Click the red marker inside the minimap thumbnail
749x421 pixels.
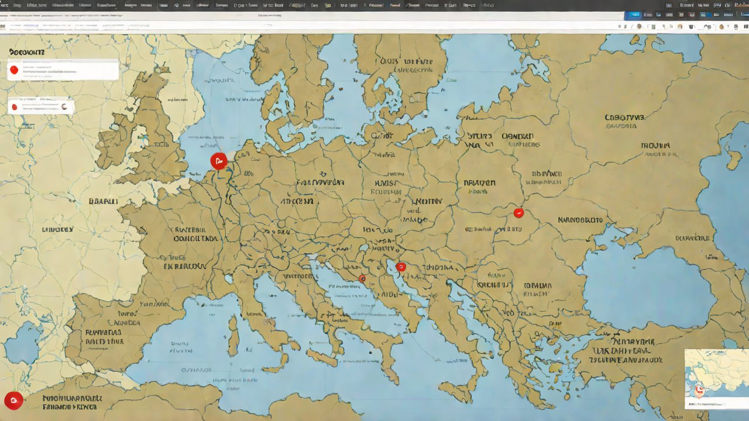[x=698, y=390]
